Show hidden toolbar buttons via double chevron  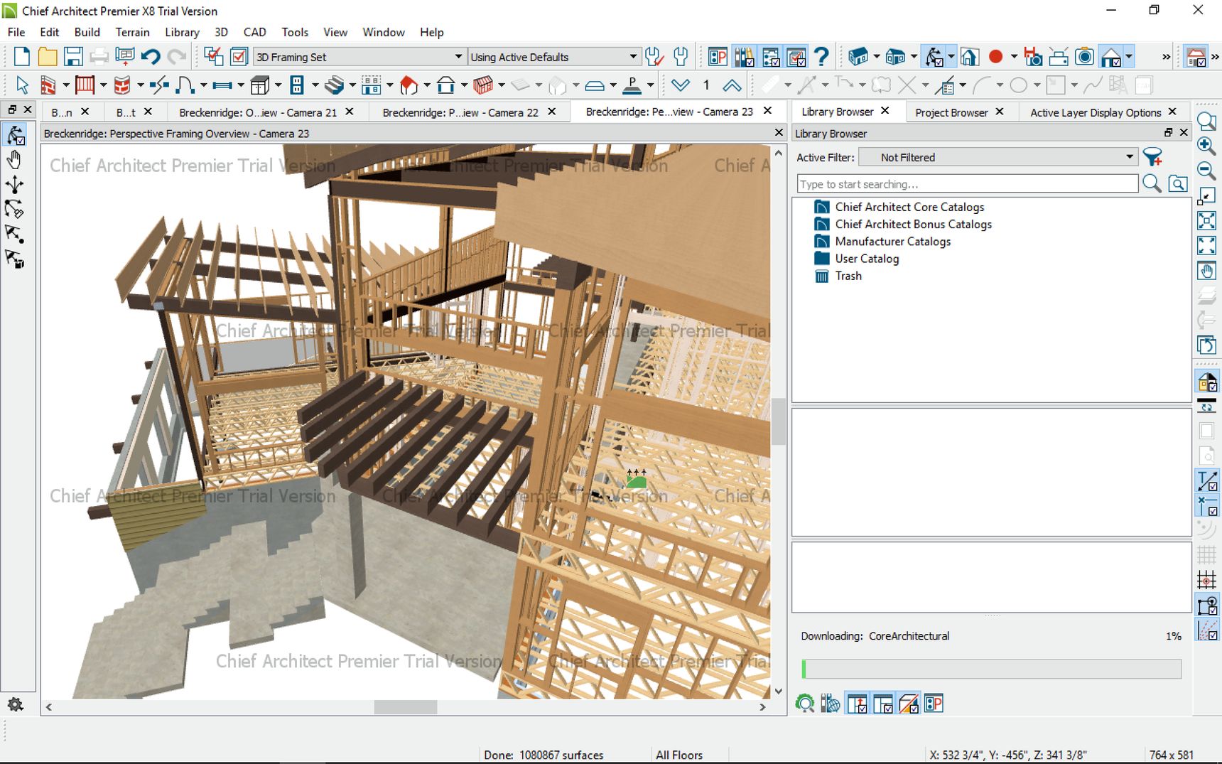[1166, 57]
